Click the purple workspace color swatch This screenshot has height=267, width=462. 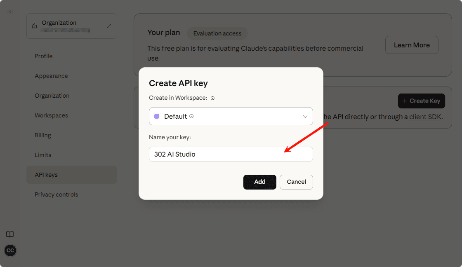tap(157, 116)
